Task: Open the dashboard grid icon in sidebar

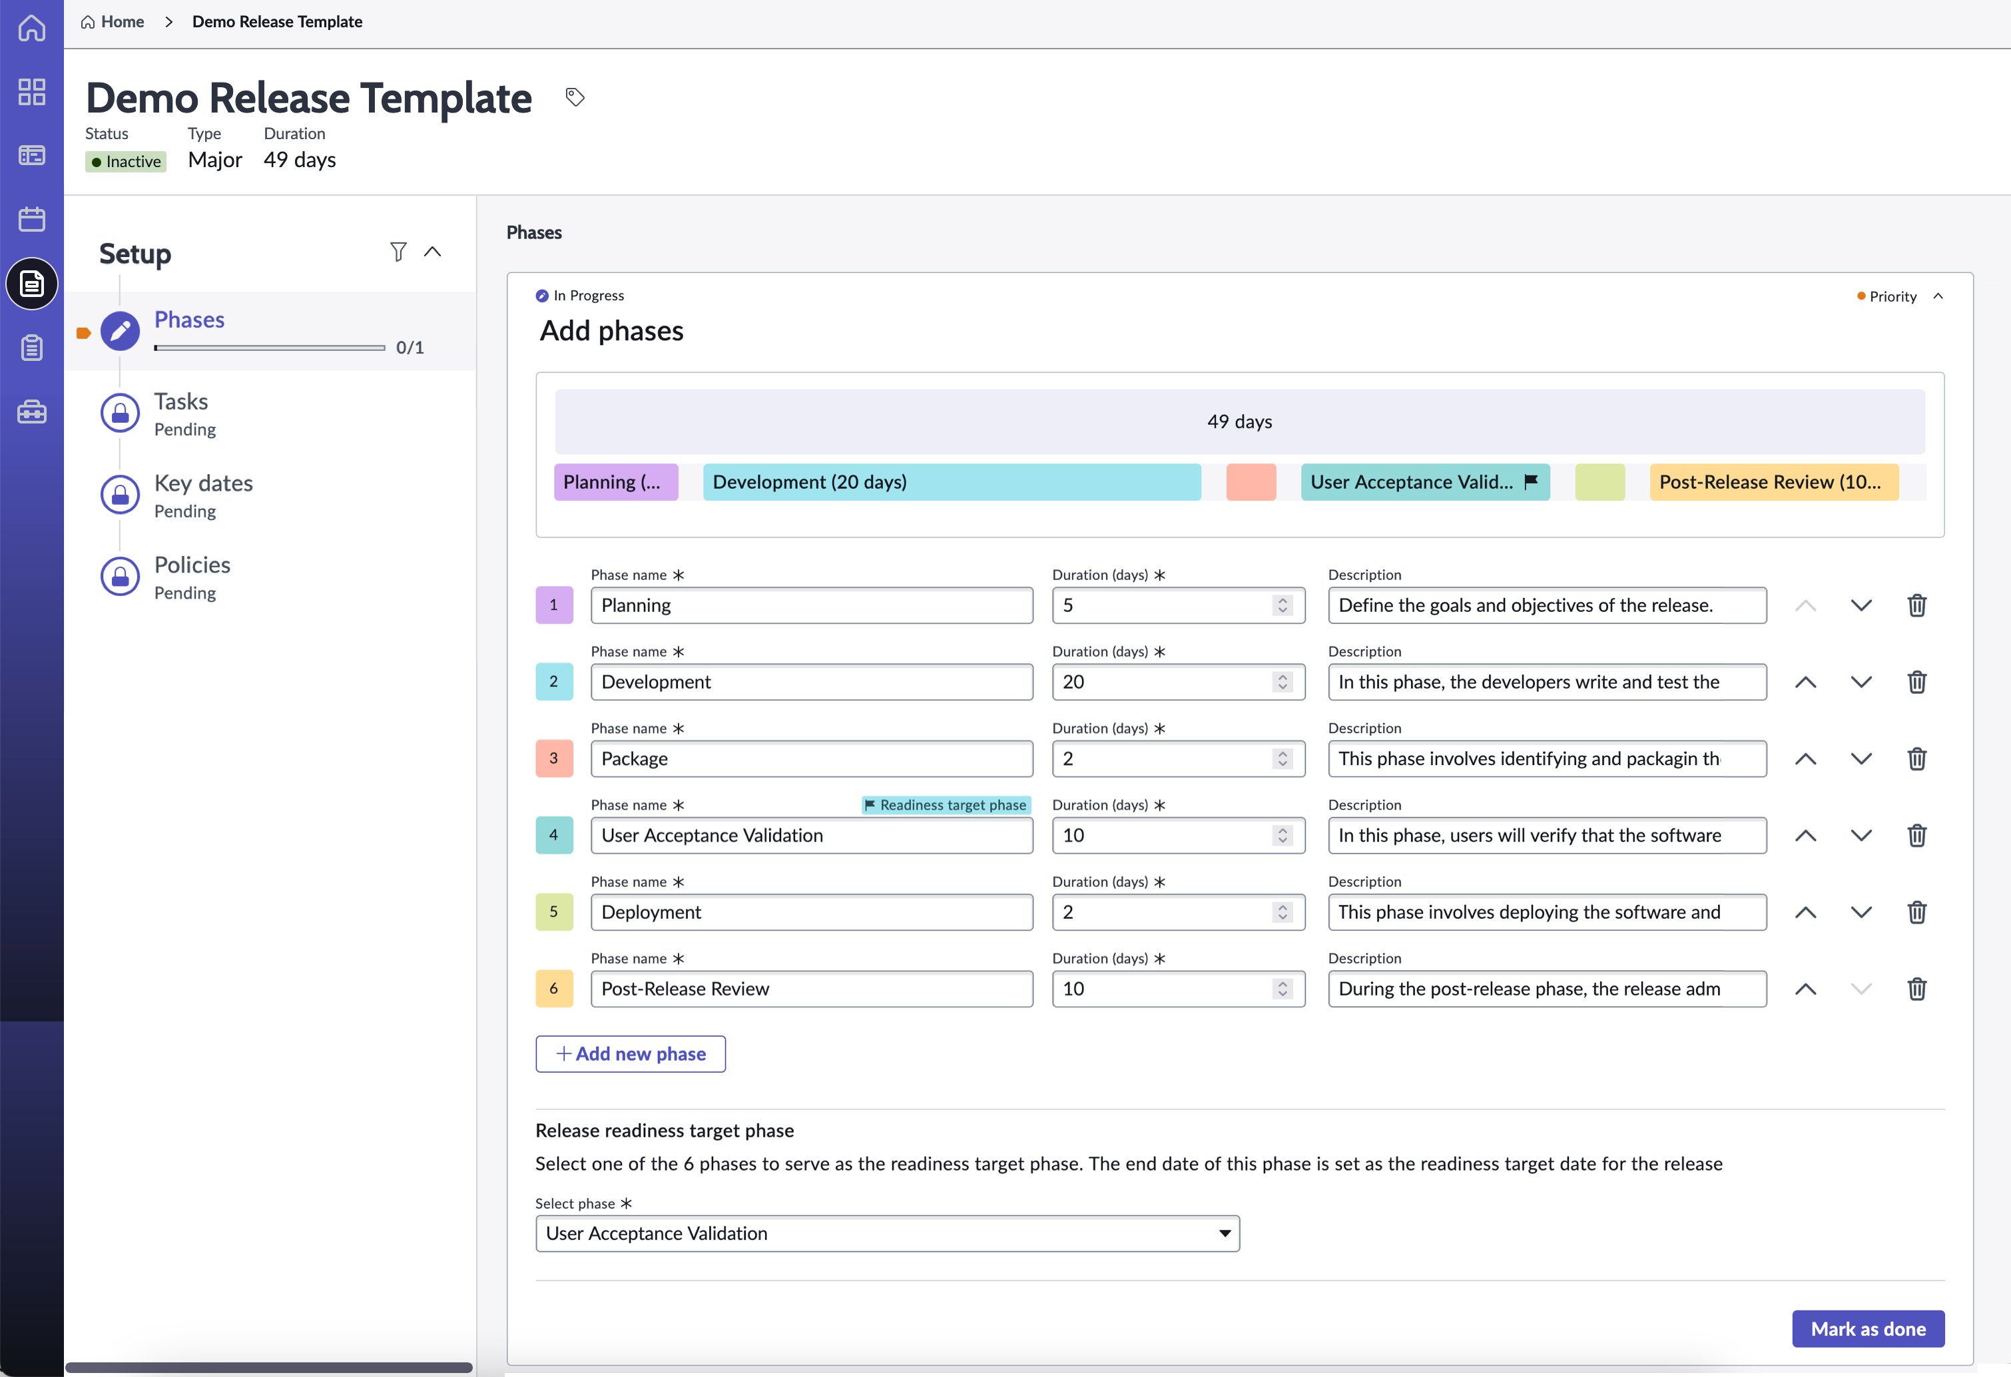Action: click(32, 92)
